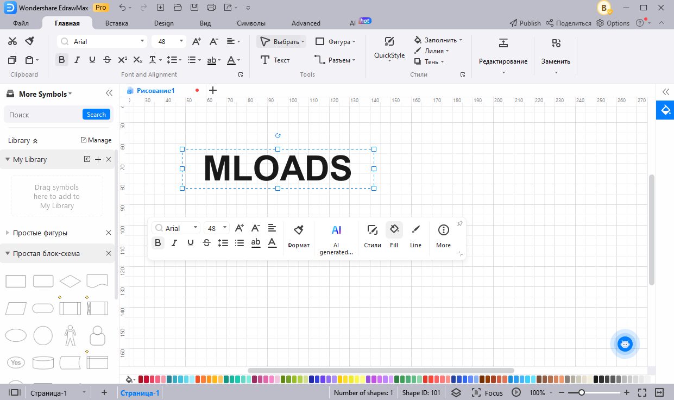The height and width of the screenshot is (400, 674).
Task: Open the Символы ribbon tab
Action: (x=251, y=23)
